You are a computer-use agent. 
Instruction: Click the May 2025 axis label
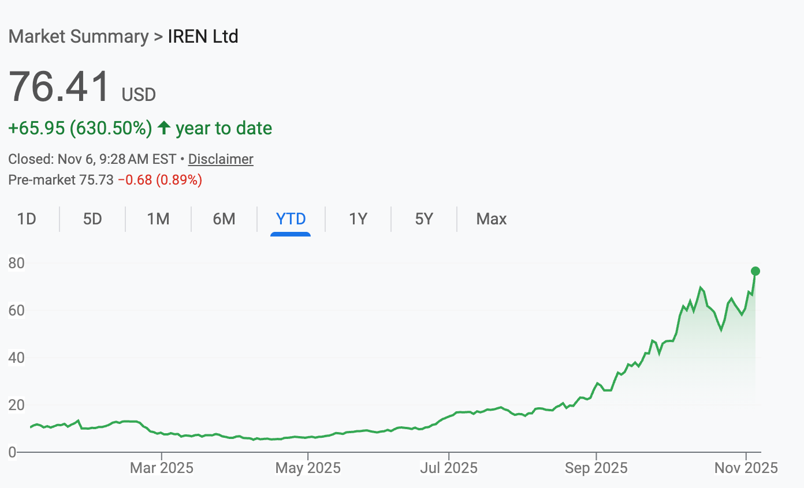308,468
